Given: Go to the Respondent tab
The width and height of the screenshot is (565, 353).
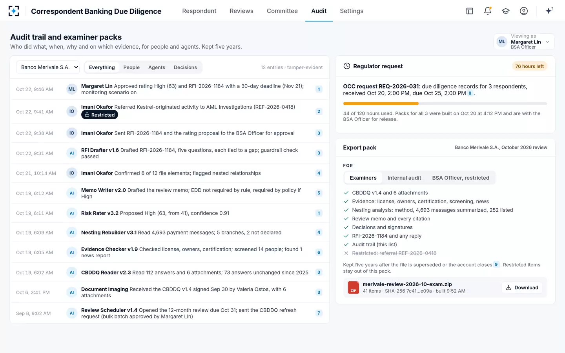Looking at the screenshot, I should click(x=199, y=11).
